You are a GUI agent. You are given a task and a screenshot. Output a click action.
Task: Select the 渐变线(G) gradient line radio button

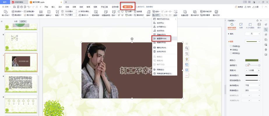point(231,53)
